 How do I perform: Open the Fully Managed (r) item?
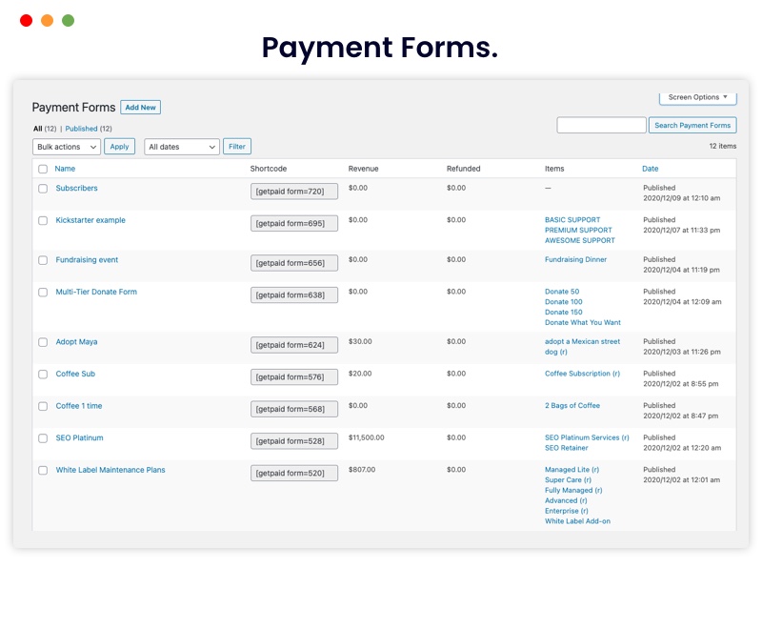click(573, 491)
